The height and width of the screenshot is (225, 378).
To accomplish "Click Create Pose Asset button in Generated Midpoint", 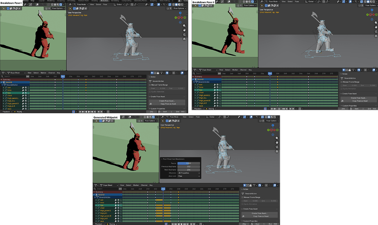I will tap(260, 213).
